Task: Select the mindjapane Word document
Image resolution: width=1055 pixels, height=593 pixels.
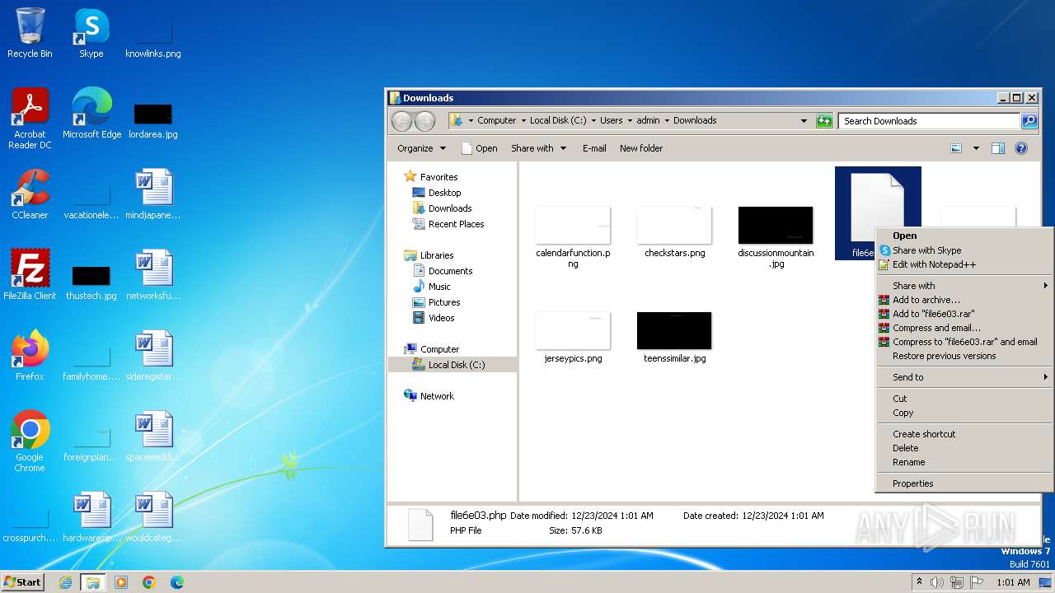Action: tap(152, 194)
